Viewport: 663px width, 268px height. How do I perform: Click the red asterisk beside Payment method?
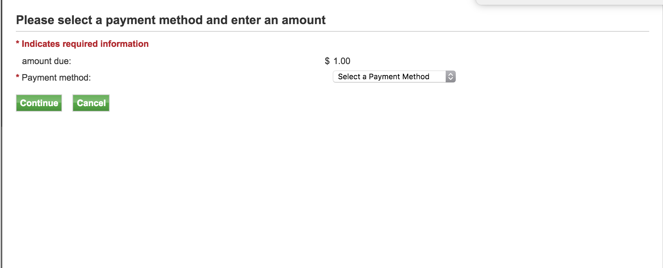pos(18,77)
